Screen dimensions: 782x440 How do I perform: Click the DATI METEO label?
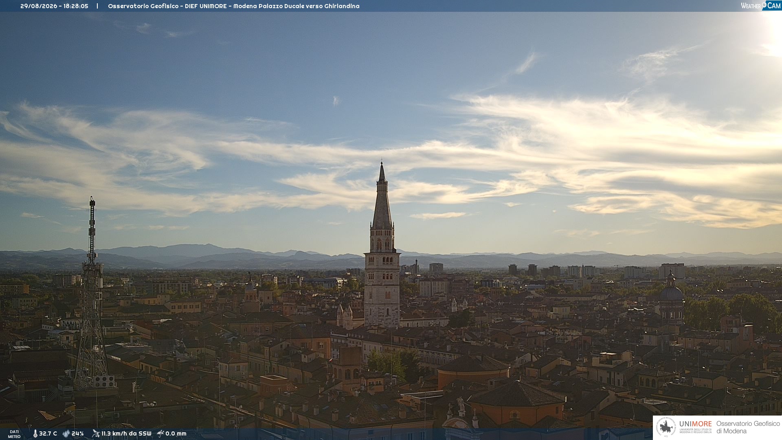pyautogui.click(x=14, y=434)
